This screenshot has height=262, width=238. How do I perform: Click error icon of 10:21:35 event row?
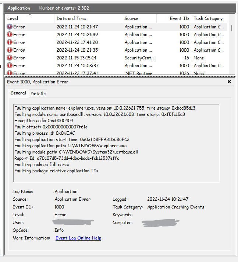click(x=10, y=50)
